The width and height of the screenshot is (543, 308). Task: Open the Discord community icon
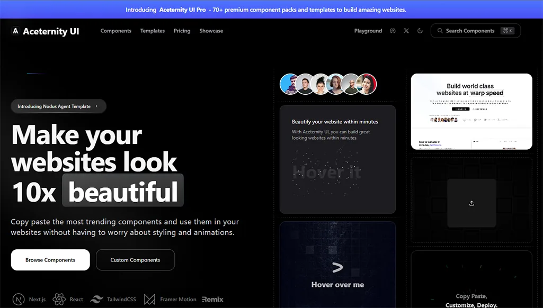393,31
